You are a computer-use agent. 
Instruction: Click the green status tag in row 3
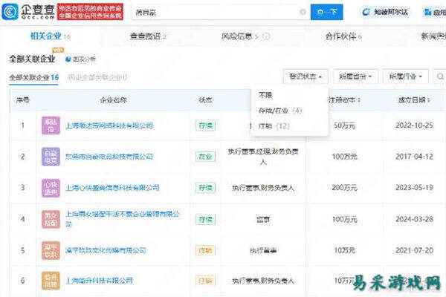pos(205,188)
